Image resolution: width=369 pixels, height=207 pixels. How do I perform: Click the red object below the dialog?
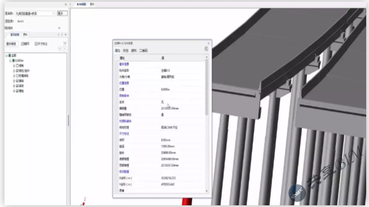(187, 201)
